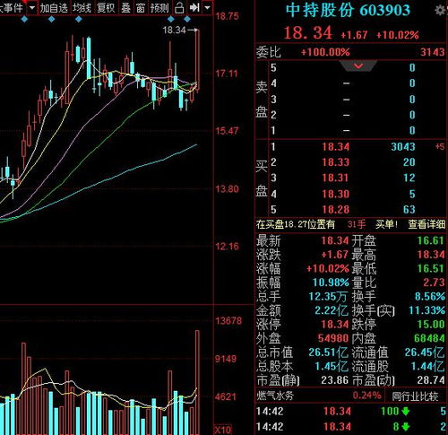Image resolution: width=448 pixels, height=435 pixels.
Task: Click the 18.34 price pointer arrow on chart
Action: [x=194, y=30]
